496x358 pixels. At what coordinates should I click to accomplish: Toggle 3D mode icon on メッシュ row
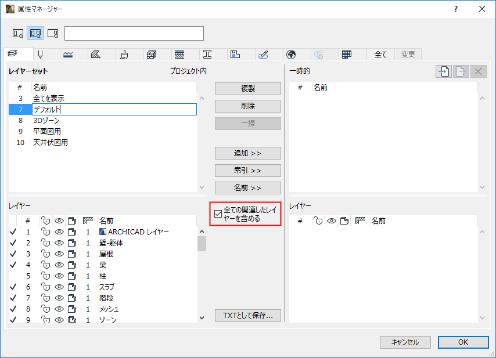pos(72,309)
